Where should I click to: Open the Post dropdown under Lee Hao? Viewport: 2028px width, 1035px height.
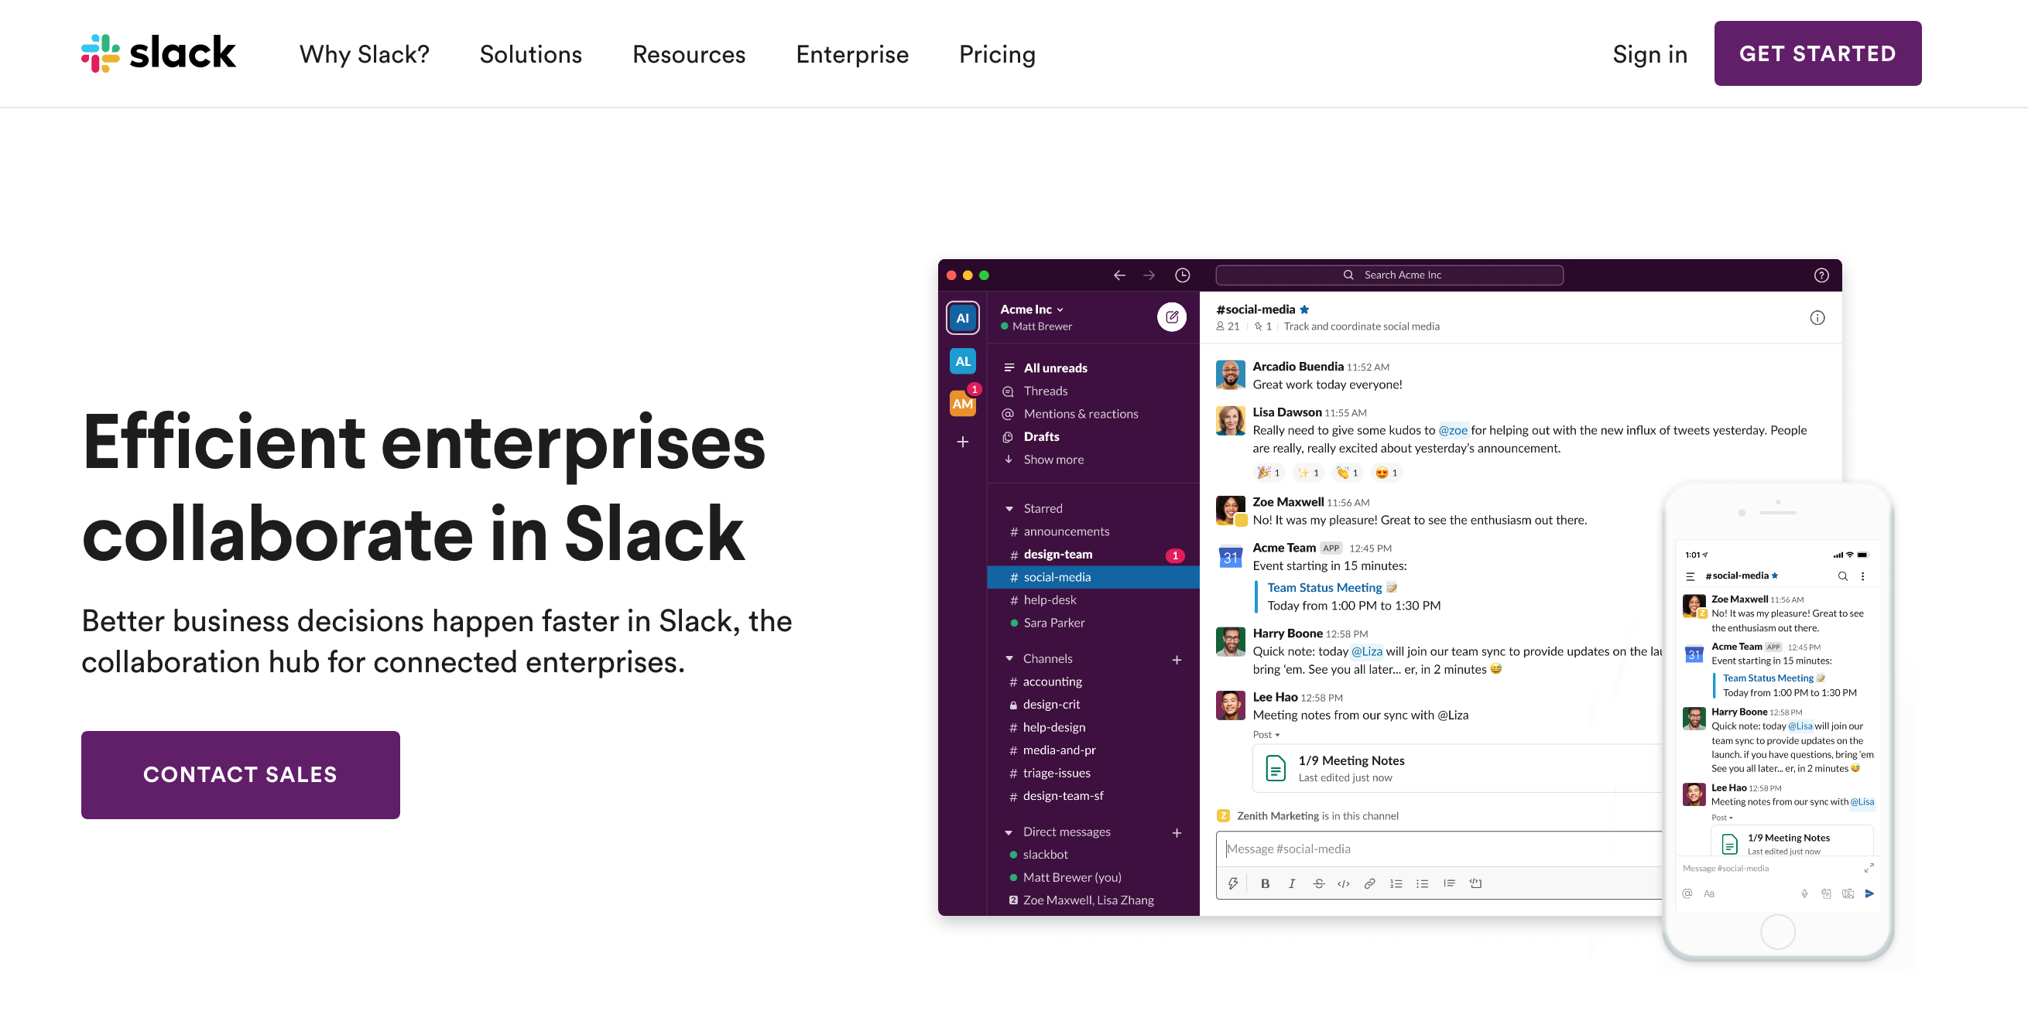[1266, 735]
